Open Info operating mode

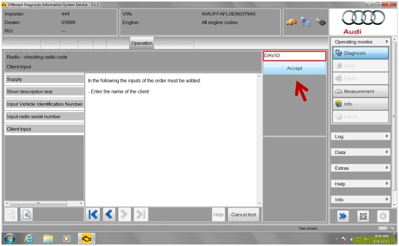pyautogui.click(x=360, y=104)
